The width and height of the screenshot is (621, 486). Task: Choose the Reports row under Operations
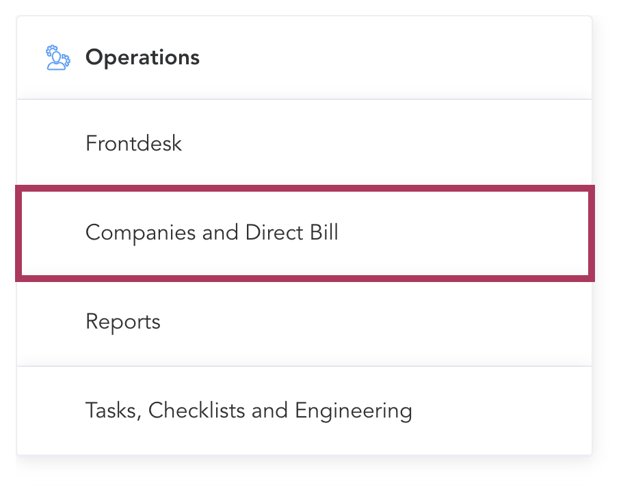(x=305, y=322)
